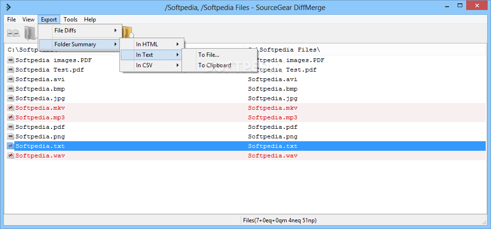Click the equal icon beside Softpedia images.PDF
The width and height of the screenshot is (491, 229).
[11, 60]
